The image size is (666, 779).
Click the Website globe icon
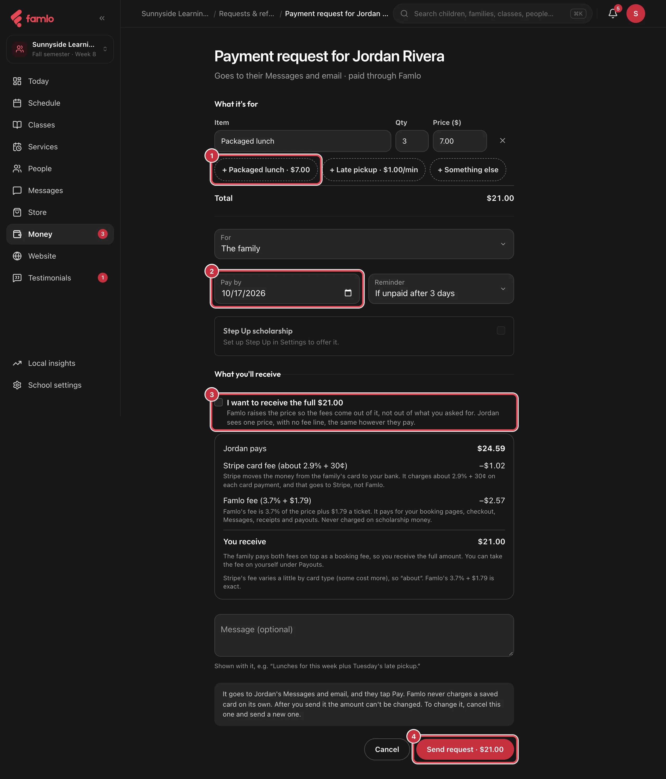point(17,256)
